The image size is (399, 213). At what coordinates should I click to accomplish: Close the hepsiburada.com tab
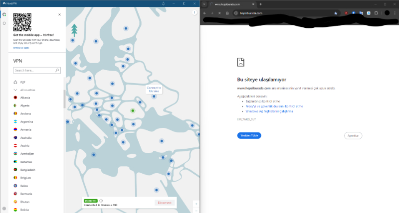coord(253,4)
